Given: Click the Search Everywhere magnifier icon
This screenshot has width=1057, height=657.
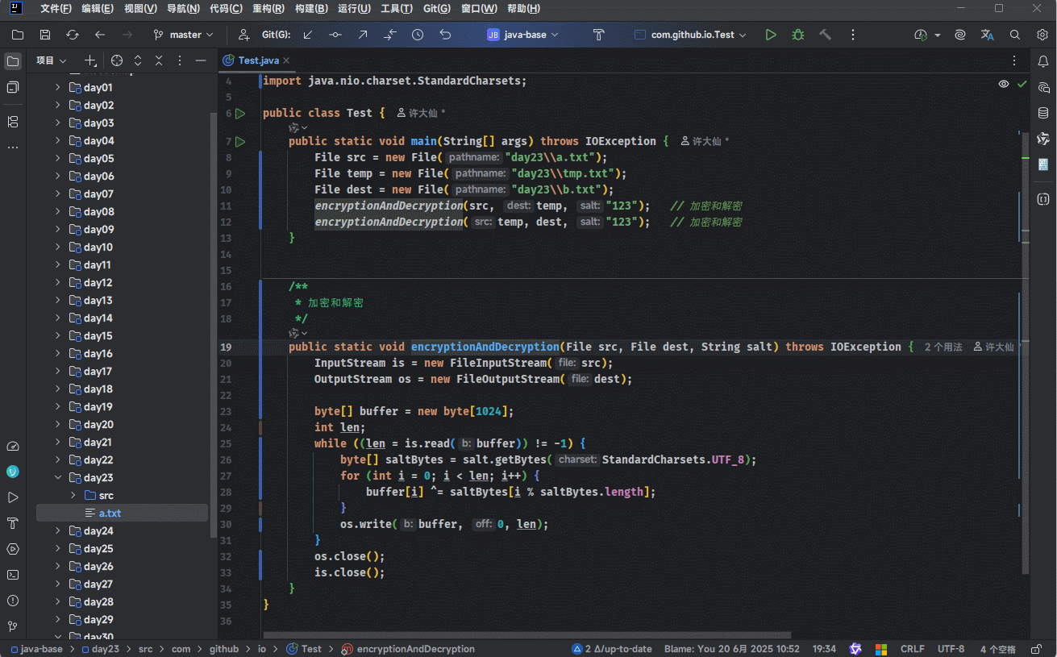Looking at the screenshot, I should [1015, 35].
